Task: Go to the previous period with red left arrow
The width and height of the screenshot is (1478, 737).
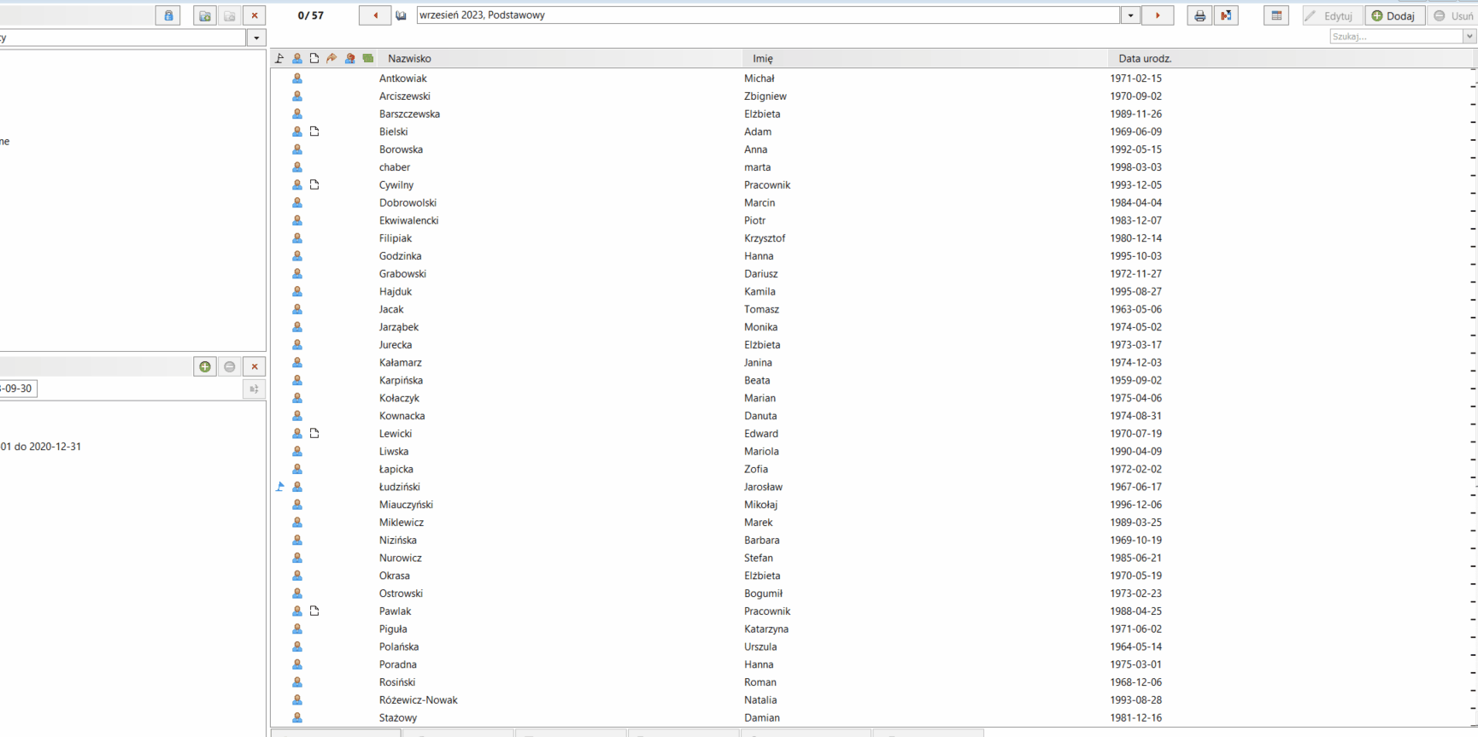Action: [x=375, y=15]
